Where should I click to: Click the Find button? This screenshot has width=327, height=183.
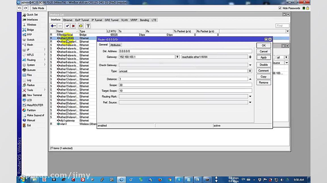click(x=282, y=25)
